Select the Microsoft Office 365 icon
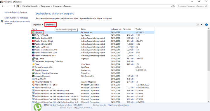Screen dimensions: 210x111 pyautogui.click(x=33, y=85)
